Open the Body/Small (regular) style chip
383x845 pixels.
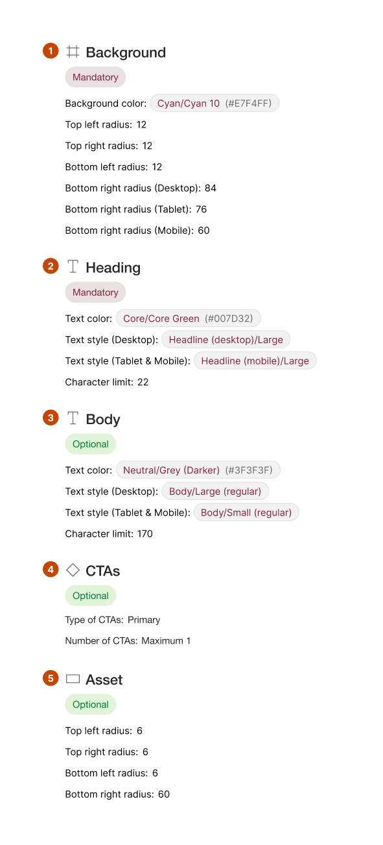tap(246, 513)
